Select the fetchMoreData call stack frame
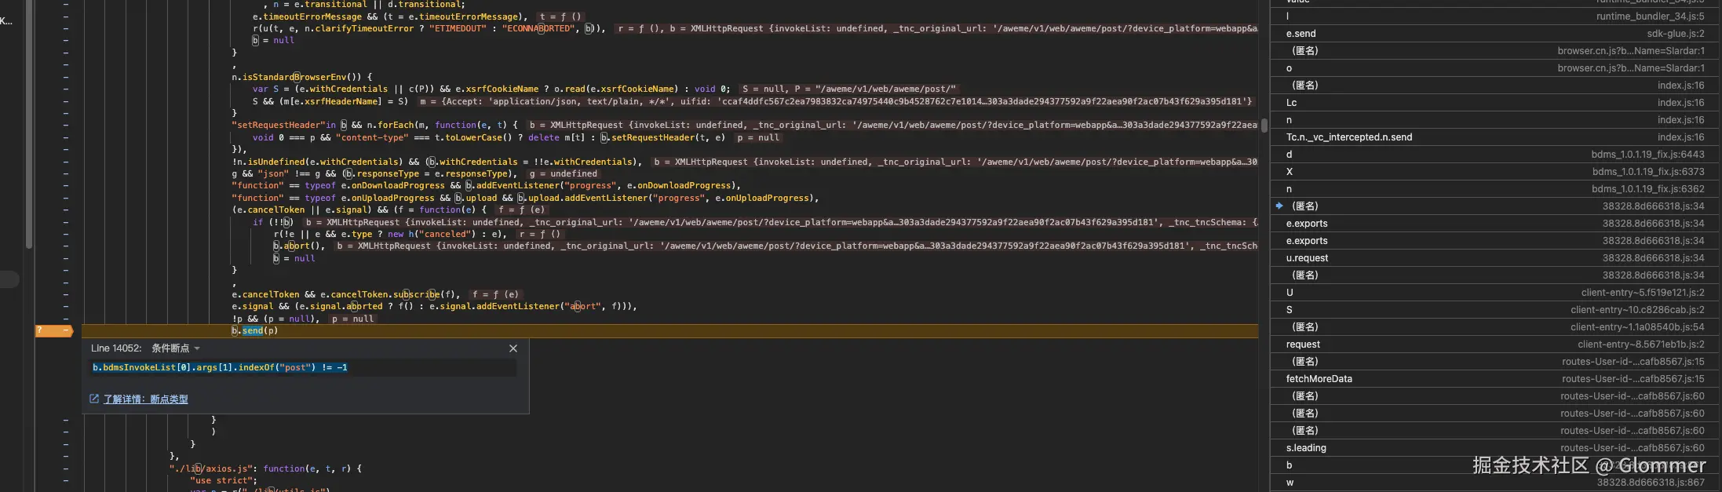Viewport: 1722px width, 492px height. click(1495, 379)
